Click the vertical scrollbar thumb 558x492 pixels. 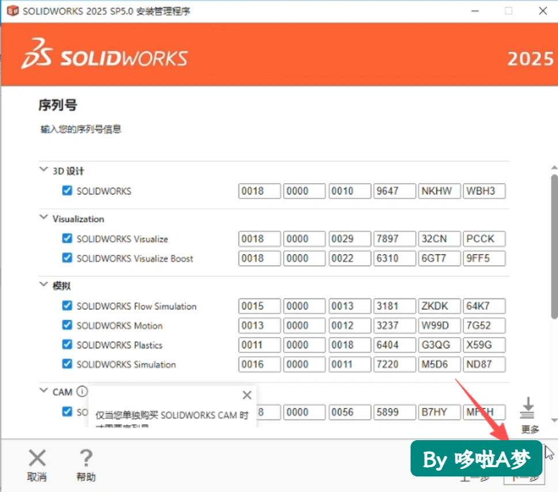555,247
